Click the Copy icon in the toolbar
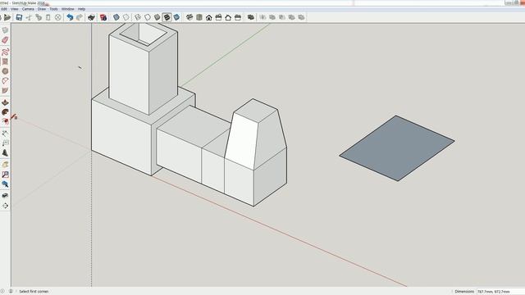 coord(39,17)
